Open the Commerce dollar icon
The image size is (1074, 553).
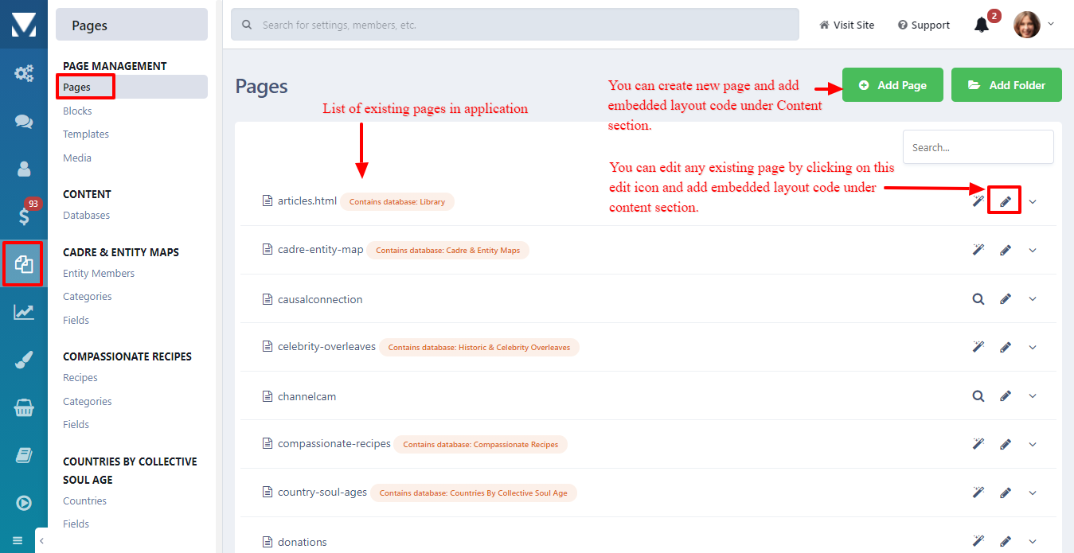(x=24, y=216)
